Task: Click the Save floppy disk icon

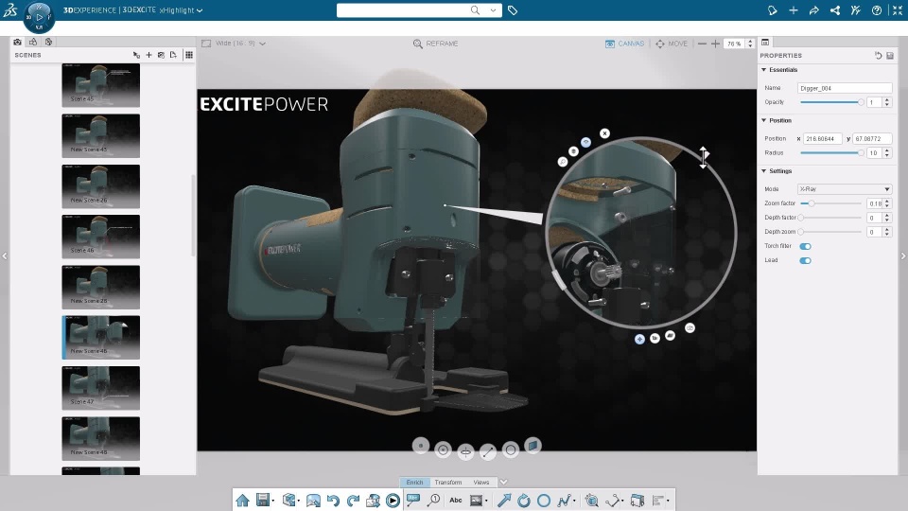Action: tap(263, 500)
